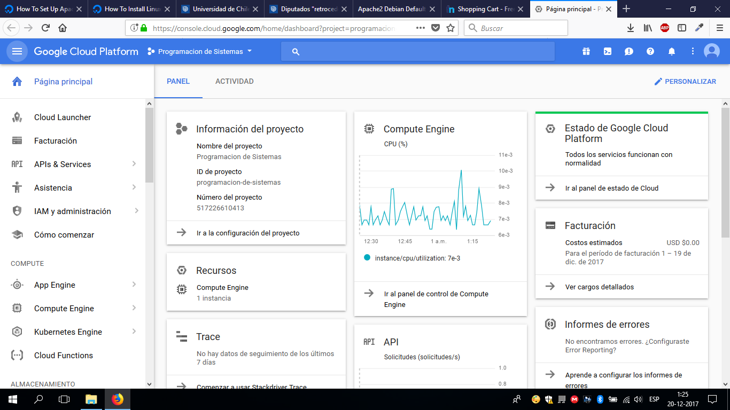Click the search magnifier in console bar
Image resolution: width=730 pixels, height=410 pixels.
pyautogui.click(x=296, y=51)
